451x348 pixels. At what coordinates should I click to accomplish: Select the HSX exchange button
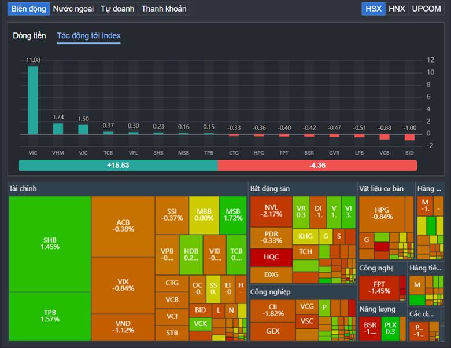(374, 9)
